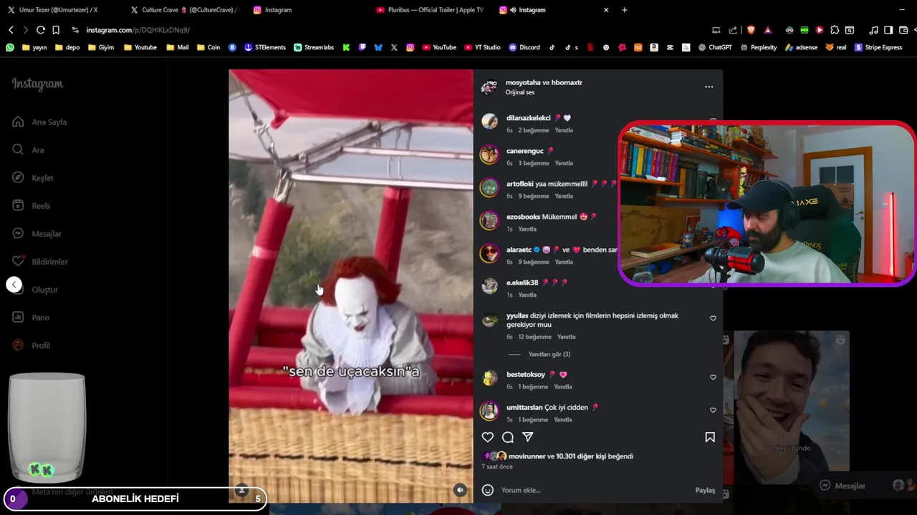The image size is (917, 515).
Task: Open Ana Sayfa in Instagram sidebar
Action: [39, 122]
